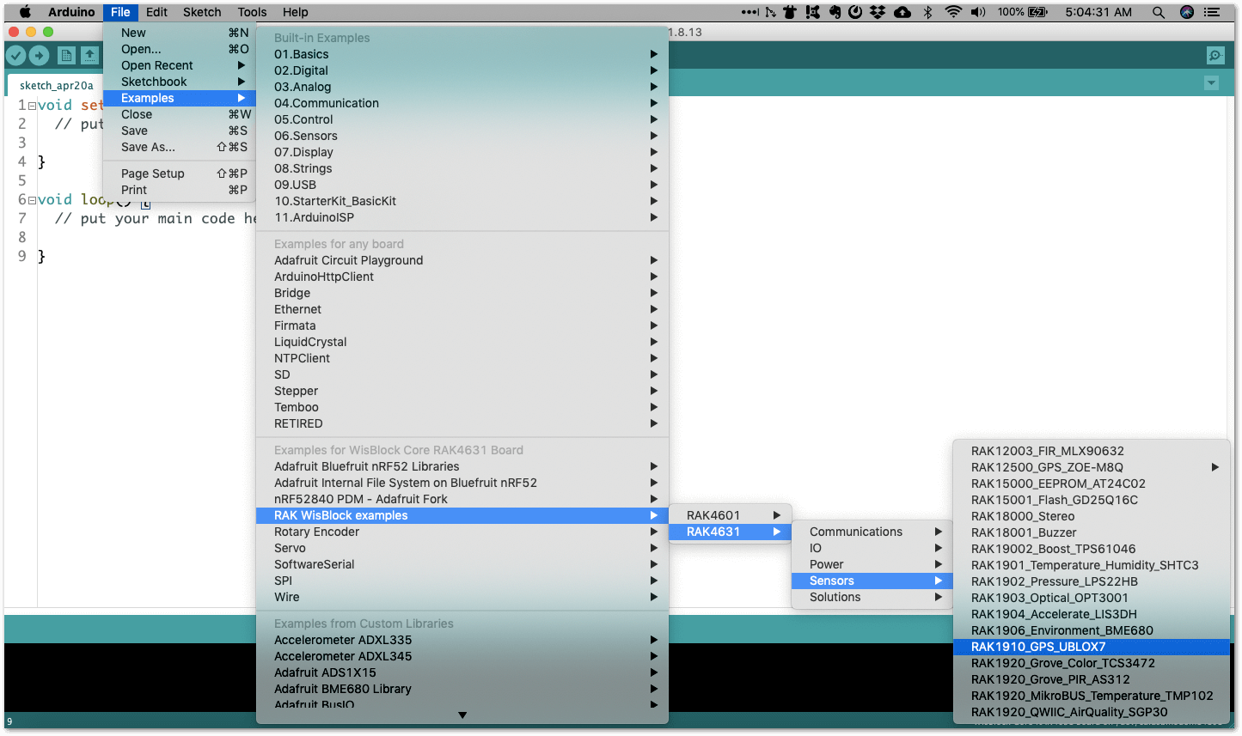The width and height of the screenshot is (1242, 736).
Task: Click the Open sketch up-arrow icon
Action: click(89, 56)
